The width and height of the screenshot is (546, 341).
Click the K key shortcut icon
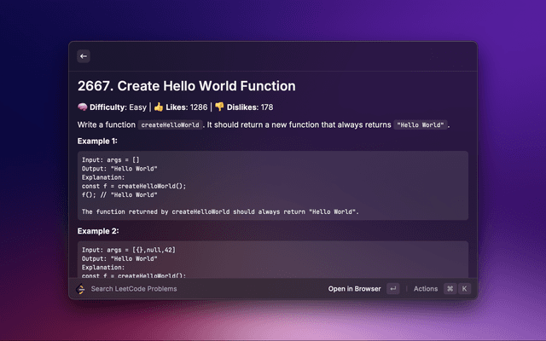coord(464,289)
